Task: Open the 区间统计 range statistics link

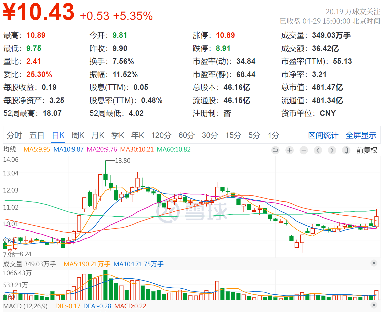Action: click(323, 135)
